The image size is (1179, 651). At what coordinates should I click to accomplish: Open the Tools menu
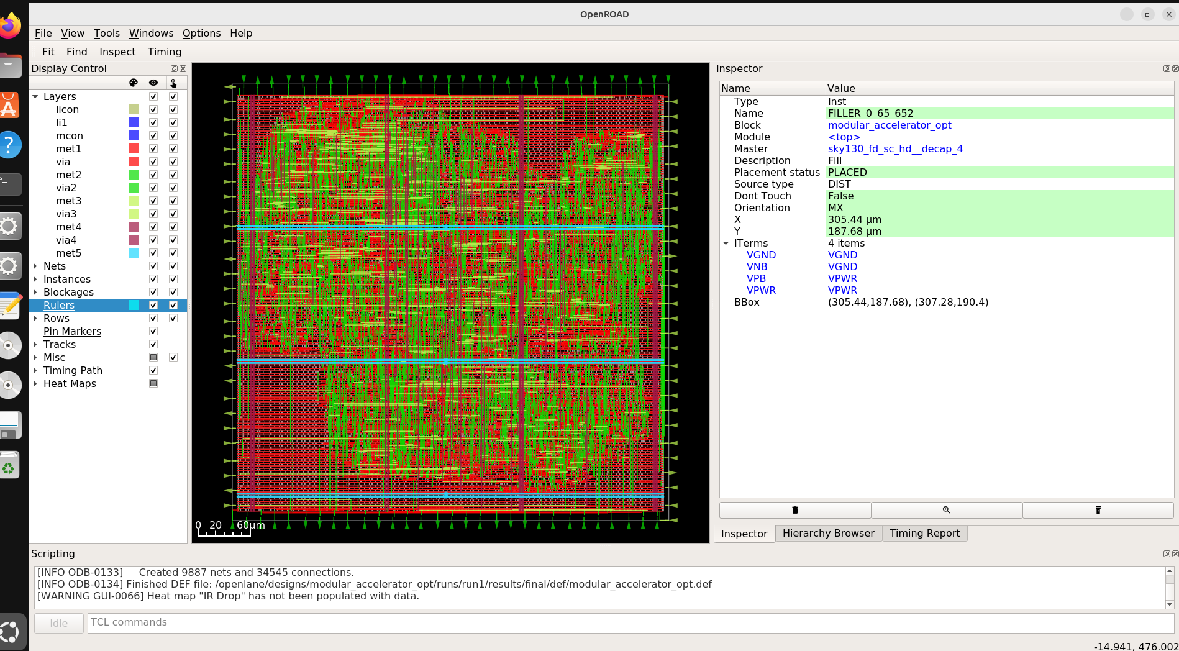pos(106,34)
